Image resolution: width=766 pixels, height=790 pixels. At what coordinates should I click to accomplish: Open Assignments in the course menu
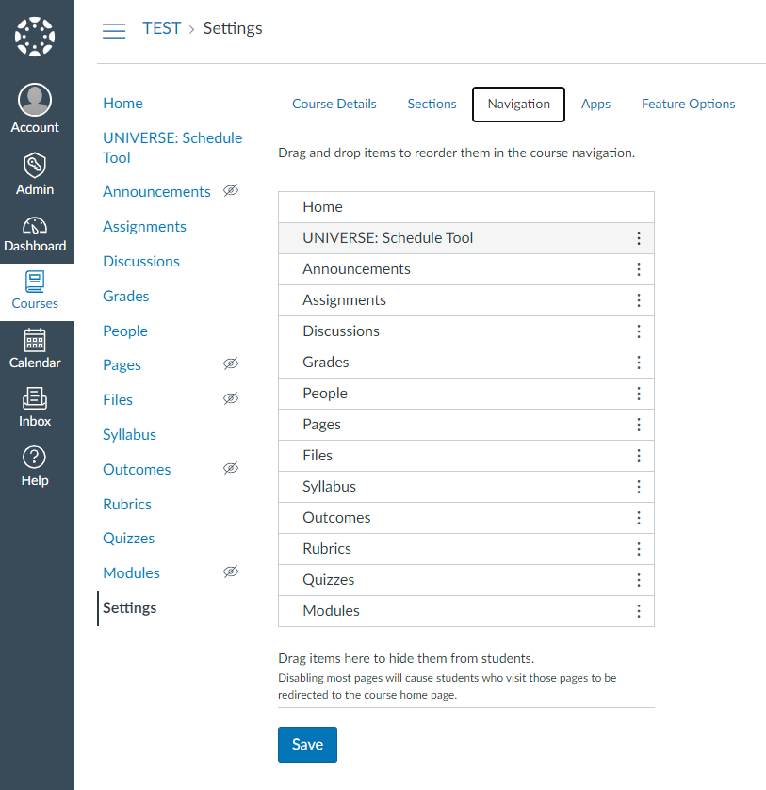[x=145, y=227]
